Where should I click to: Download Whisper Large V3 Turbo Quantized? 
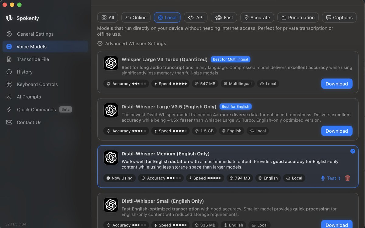point(337,84)
